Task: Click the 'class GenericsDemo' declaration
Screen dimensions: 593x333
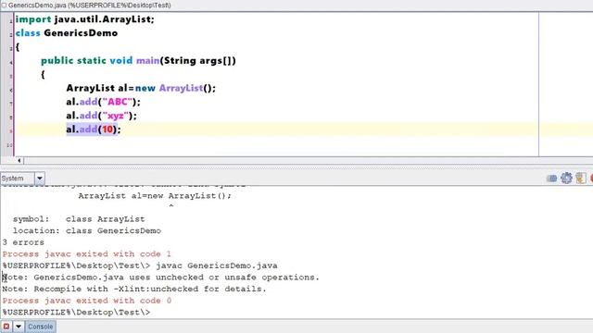Action: pos(67,33)
